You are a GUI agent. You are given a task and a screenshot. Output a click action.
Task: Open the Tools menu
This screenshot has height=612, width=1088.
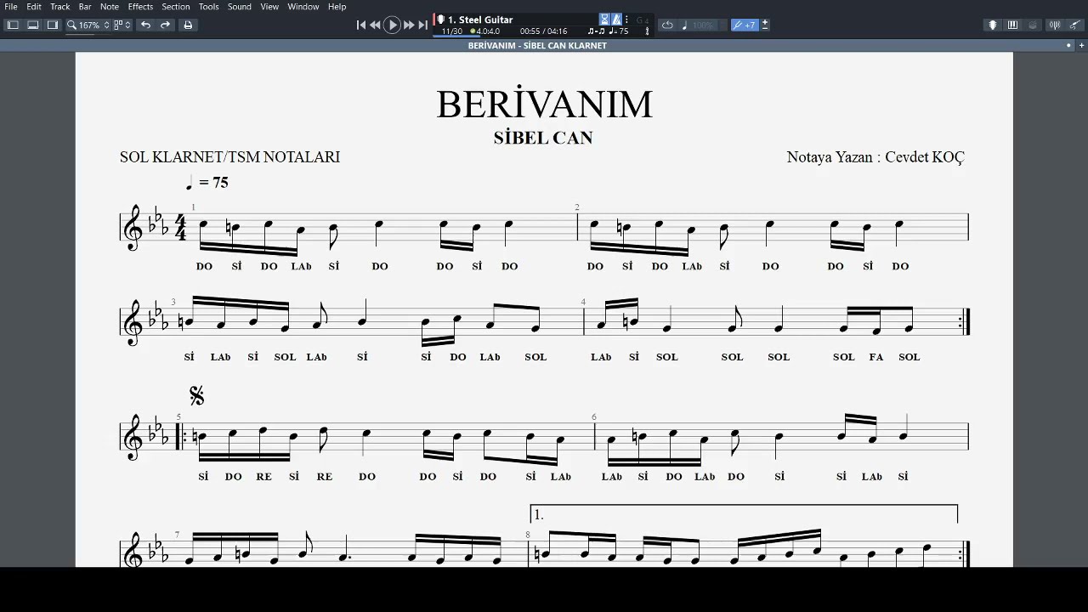pos(208,7)
